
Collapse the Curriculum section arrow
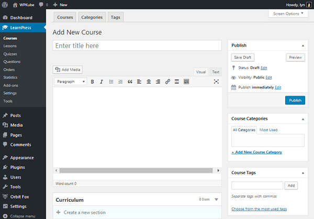pos(216,200)
